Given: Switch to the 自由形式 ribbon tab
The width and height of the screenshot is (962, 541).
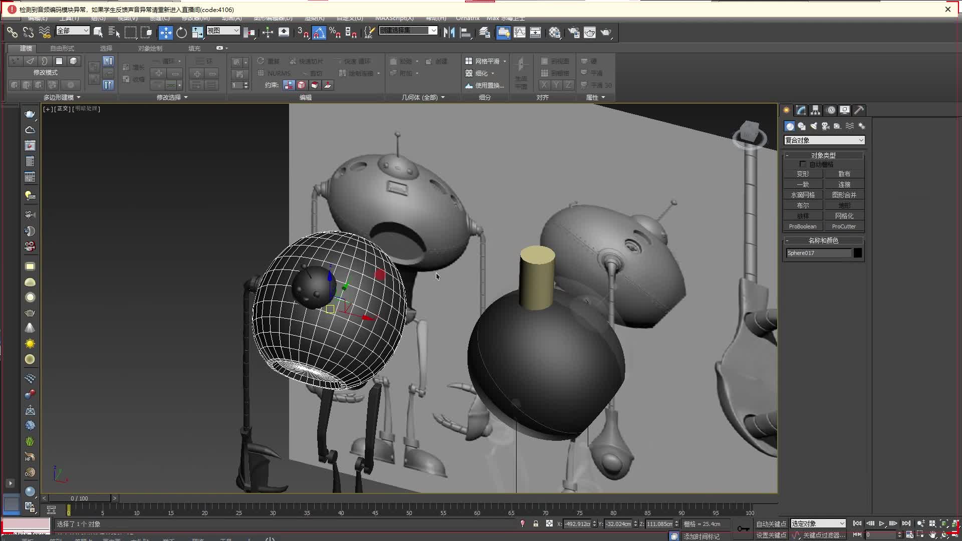Looking at the screenshot, I should point(62,49).
